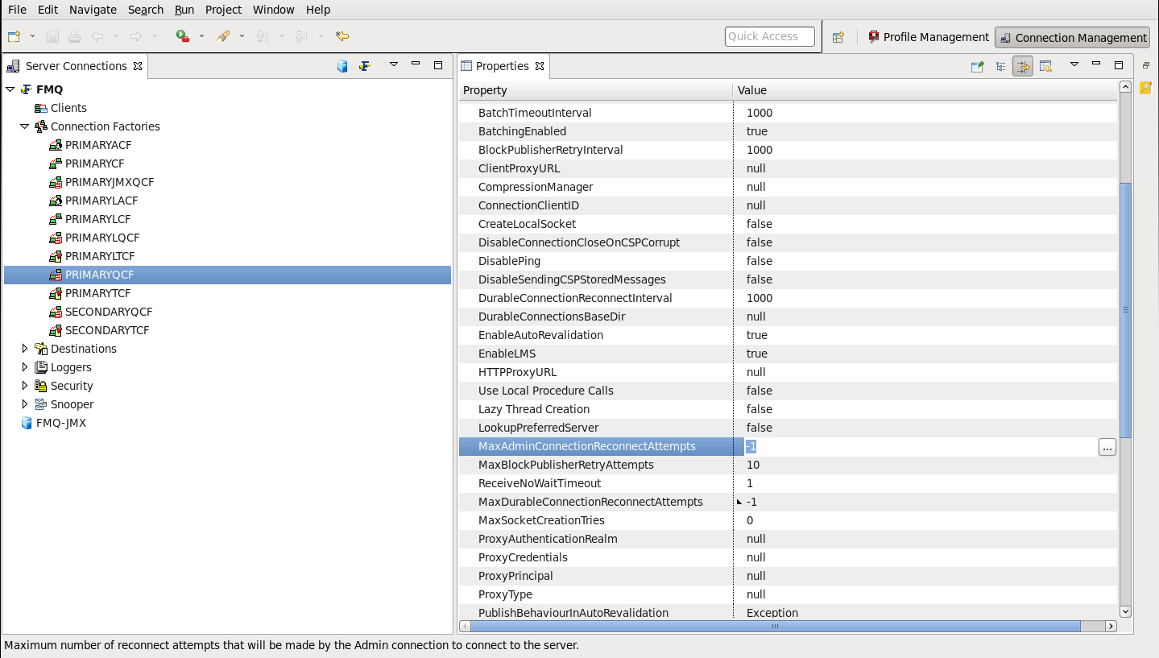The width and height of the screenshot is (1159, 658).
Task: Click the Properties horizontal scrollbar
Action: (x=773, y=626)
